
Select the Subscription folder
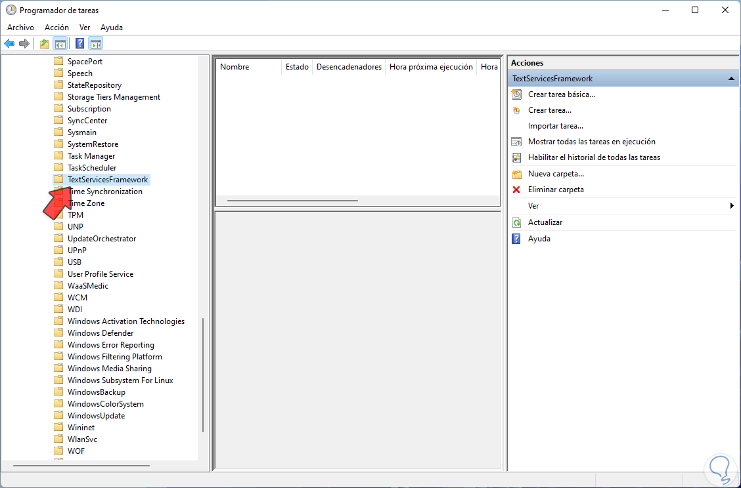[x=89, y=108]
